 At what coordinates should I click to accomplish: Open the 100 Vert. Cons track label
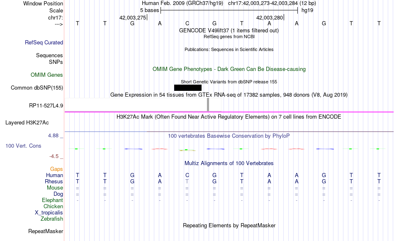[23, 146]
